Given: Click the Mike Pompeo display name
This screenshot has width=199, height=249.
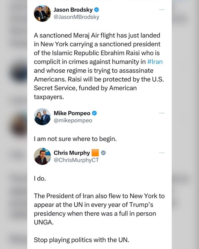Looking at the screenshot, I should pyautogui.click(x=72, y=113).
